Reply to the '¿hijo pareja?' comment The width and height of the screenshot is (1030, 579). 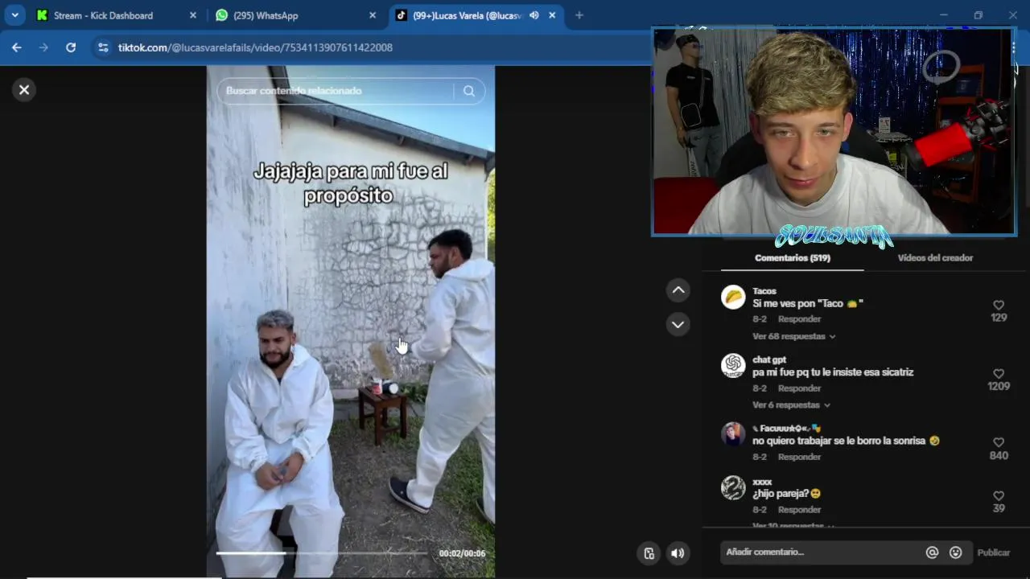click(x=799, y=510)
